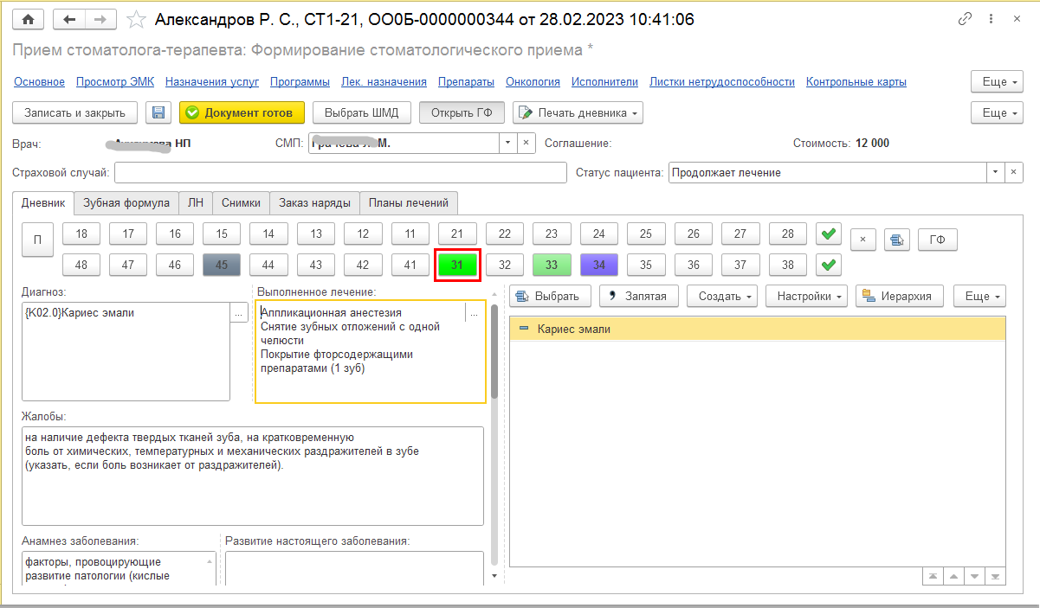
Task: Click green checkmark after tooth 28
Action: [829, 234]
